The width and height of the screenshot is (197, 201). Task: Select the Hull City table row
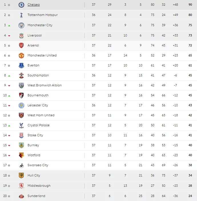(x=98, y=176)
